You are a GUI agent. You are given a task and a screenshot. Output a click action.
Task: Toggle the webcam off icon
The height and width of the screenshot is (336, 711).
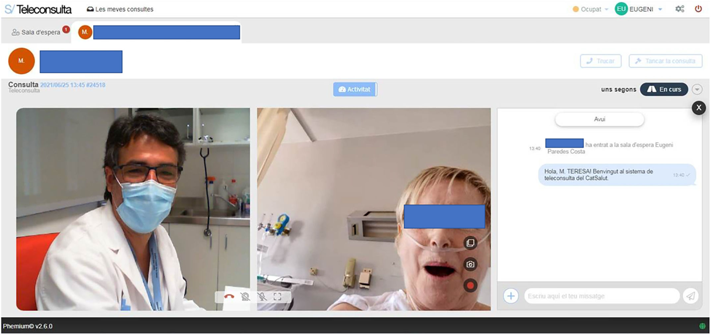point(245,296)
